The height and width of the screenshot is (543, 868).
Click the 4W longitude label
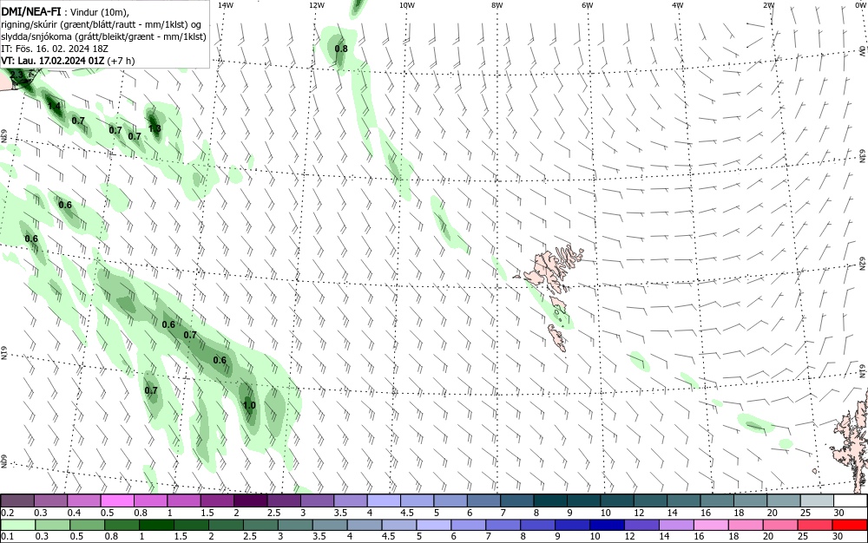click(x=678, y=5)
